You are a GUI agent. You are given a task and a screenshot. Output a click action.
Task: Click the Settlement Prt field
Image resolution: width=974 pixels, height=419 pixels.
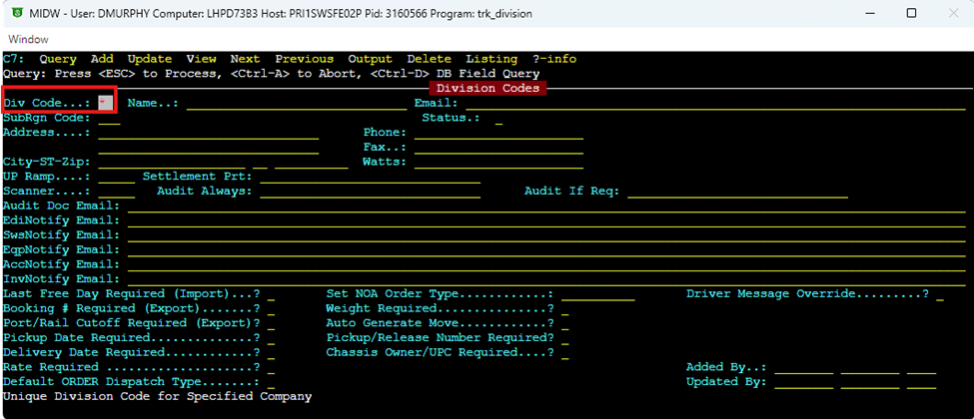371,177
